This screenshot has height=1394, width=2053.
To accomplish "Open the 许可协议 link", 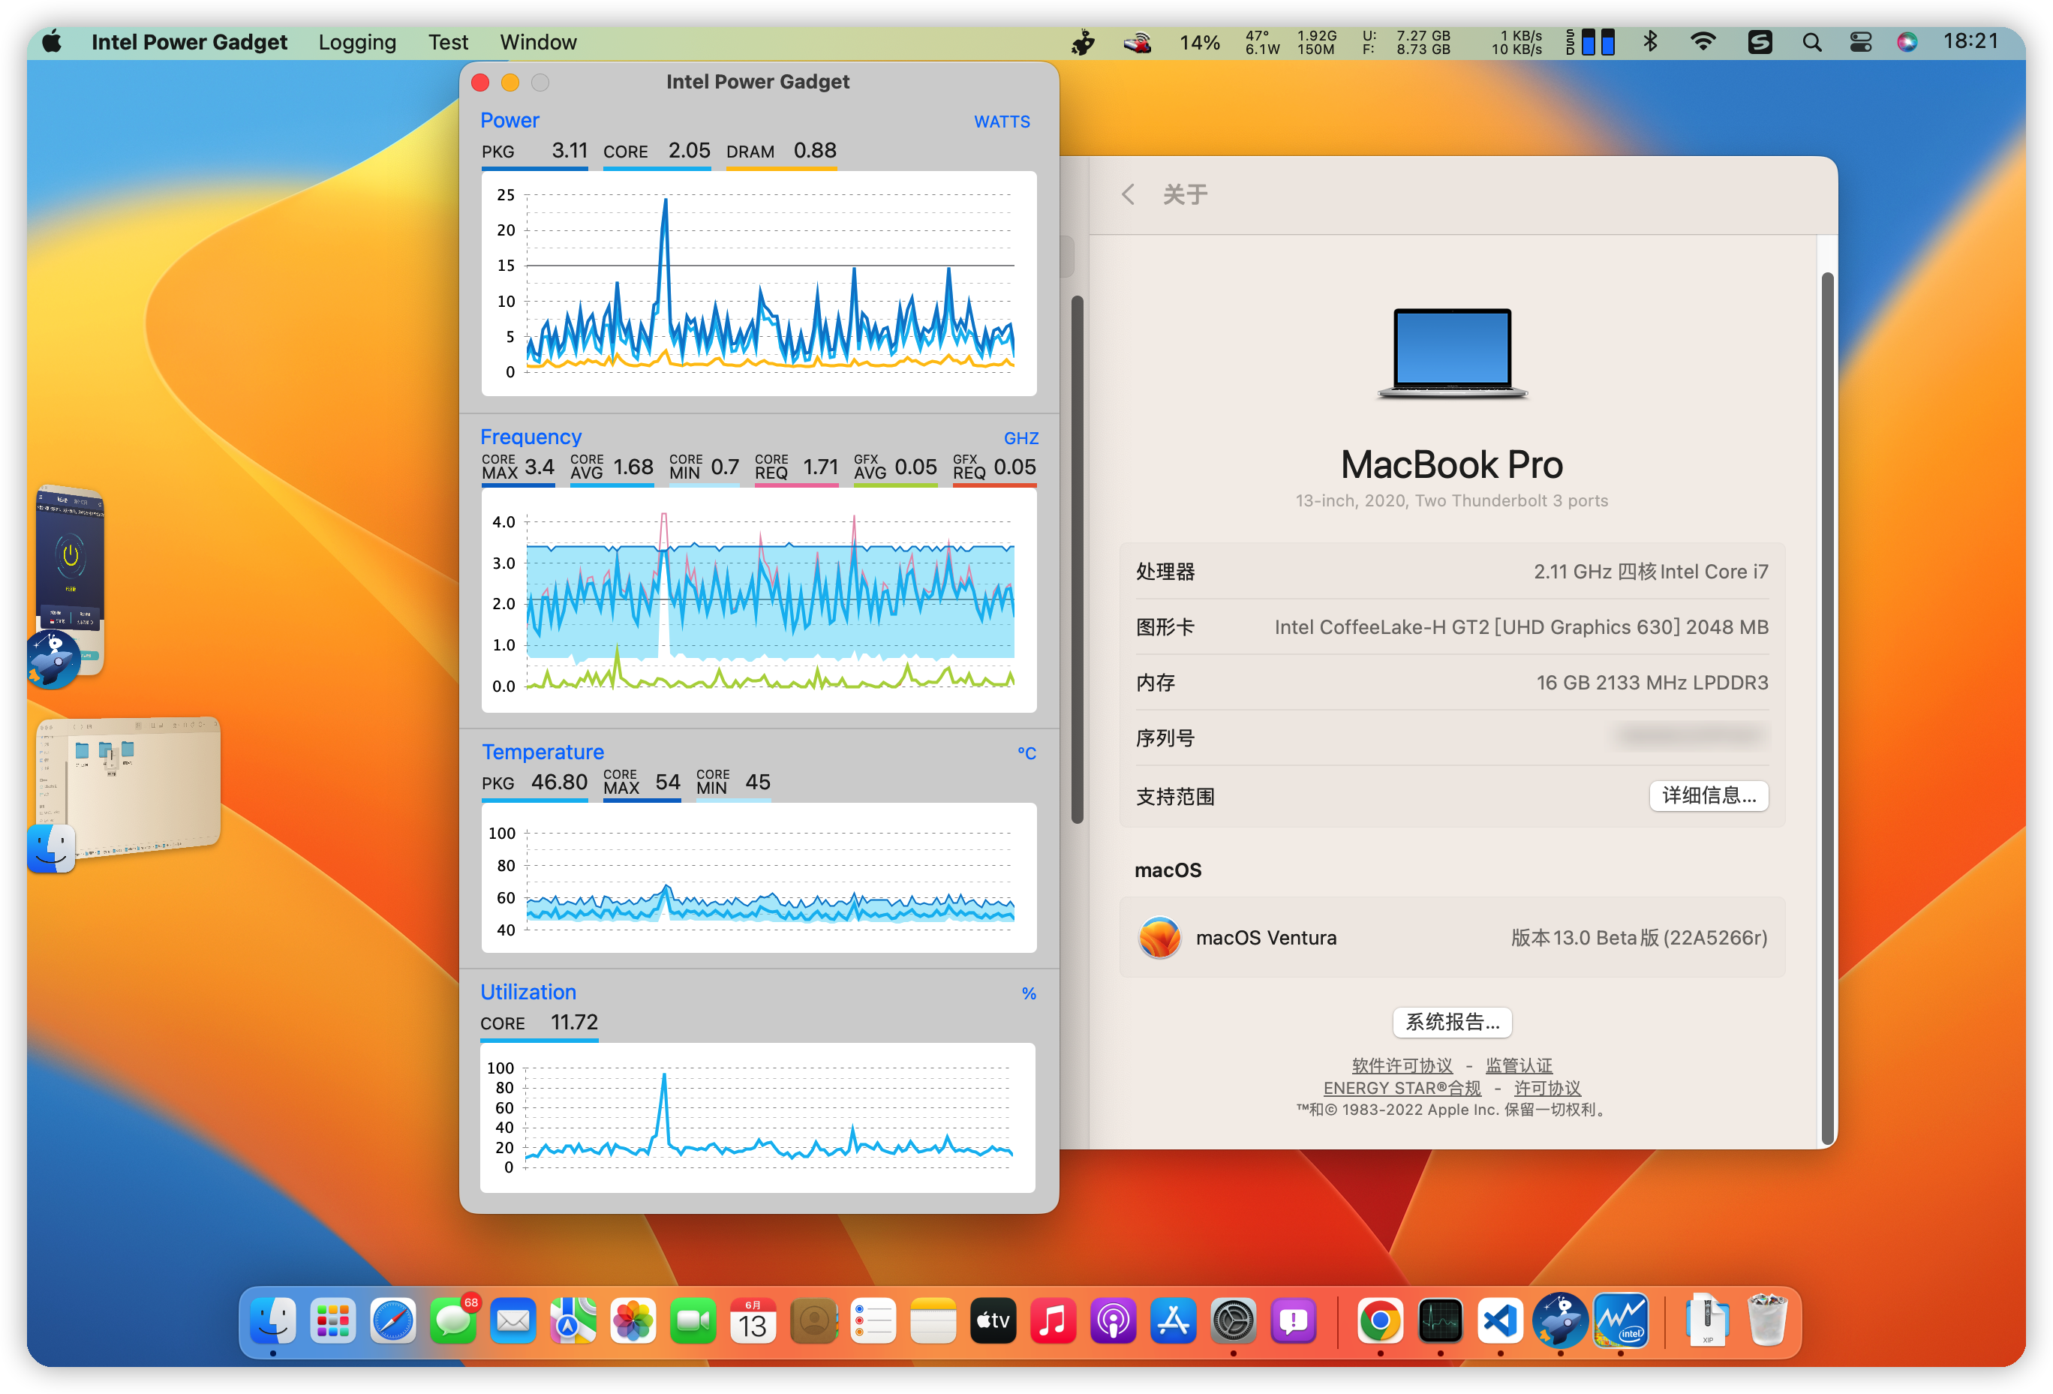I will [1547, 1089].
